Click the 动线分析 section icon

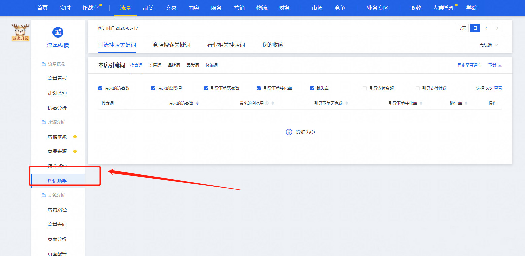coord(43,195)
